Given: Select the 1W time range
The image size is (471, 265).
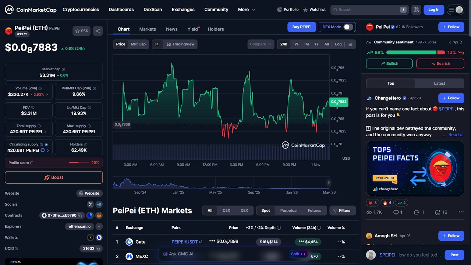Looking at the screenshot, I should 295,44.
